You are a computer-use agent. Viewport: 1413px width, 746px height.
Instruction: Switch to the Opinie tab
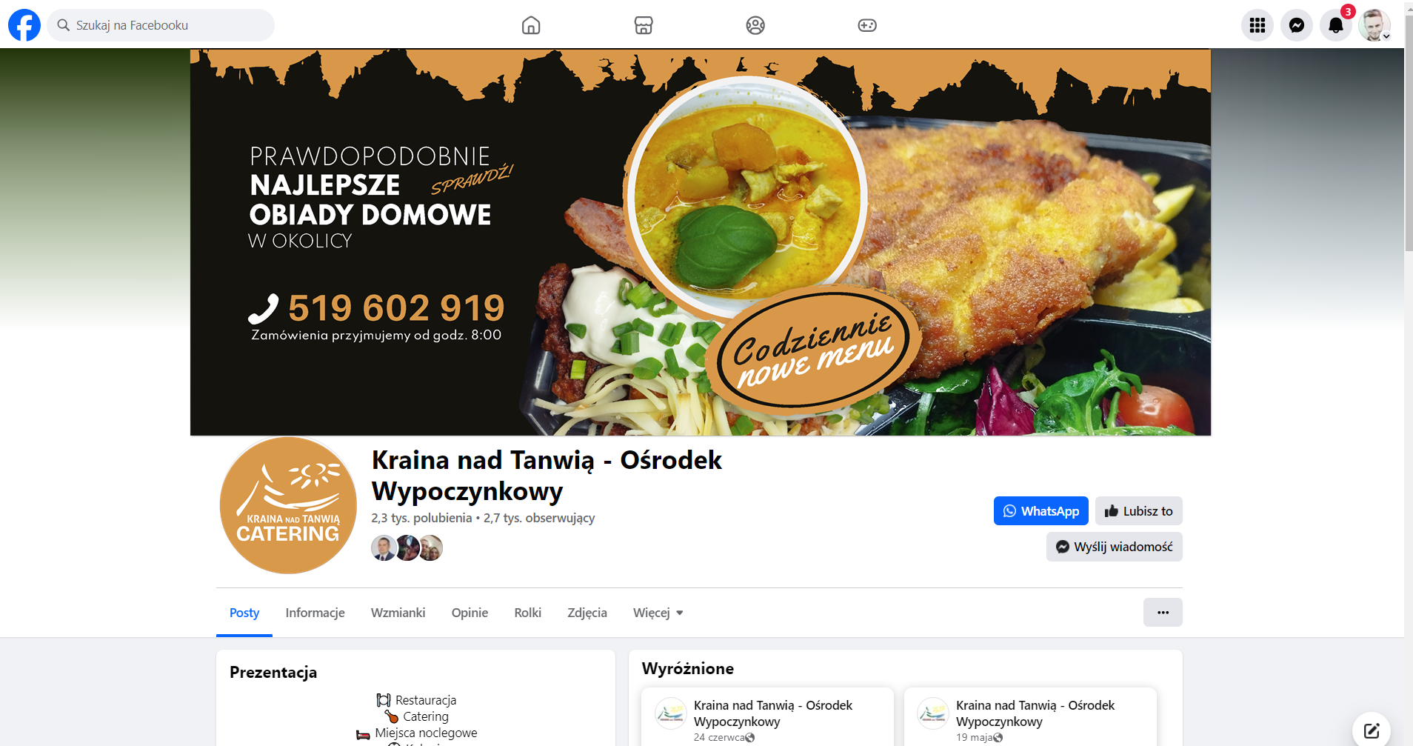pos(470,613)
